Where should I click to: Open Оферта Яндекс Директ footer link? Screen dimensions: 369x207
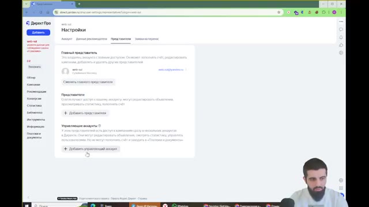123,198
